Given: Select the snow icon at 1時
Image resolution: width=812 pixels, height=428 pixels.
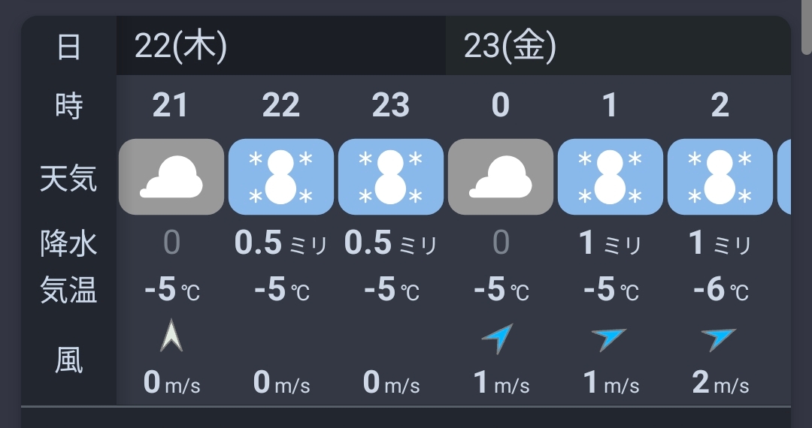Looking at the screenshot, I should tap(610, 177).
